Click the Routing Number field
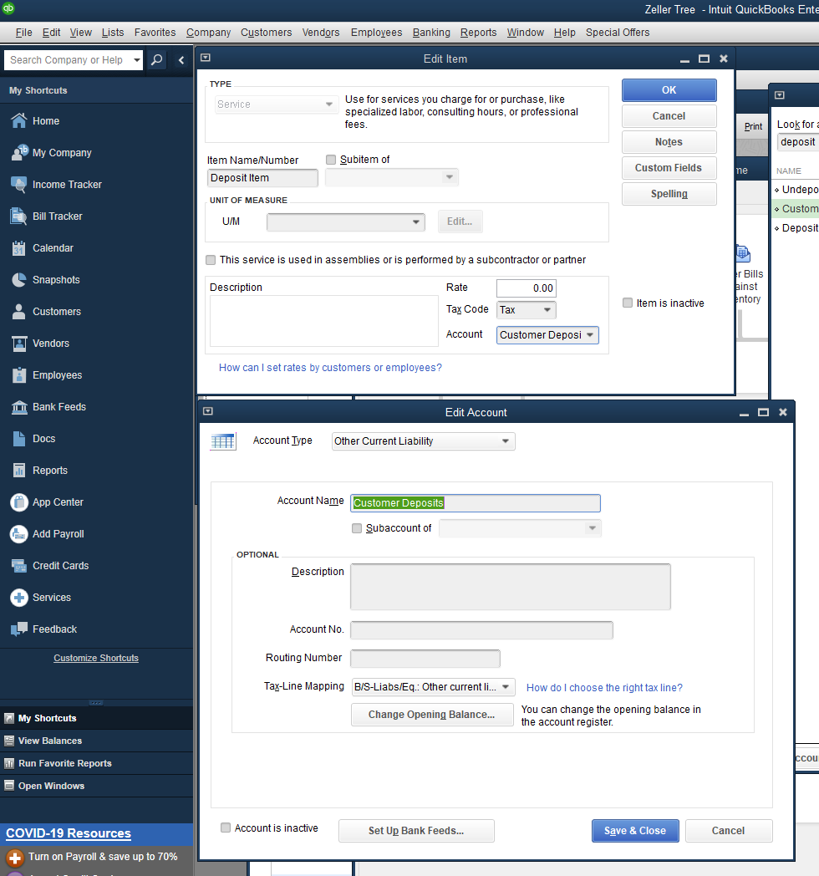Screen dimensions: 819x876 point(425,658)
